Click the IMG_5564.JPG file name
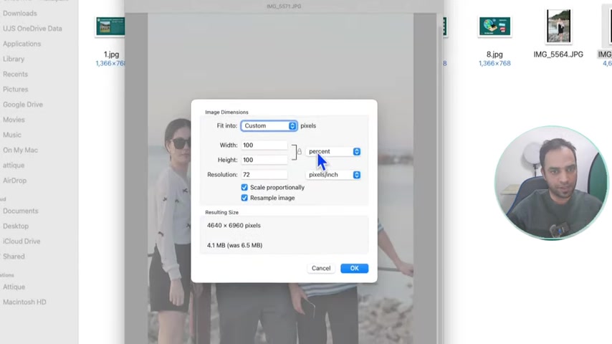Screen dimensions: 612x344 pos(558,54)
